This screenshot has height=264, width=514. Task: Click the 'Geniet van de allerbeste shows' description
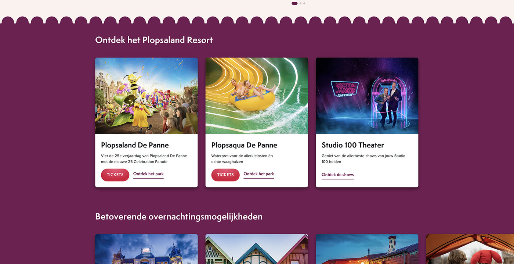363,159
